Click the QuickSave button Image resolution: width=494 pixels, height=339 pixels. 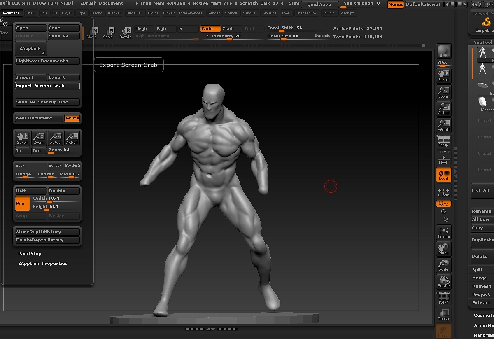(319, 5)
